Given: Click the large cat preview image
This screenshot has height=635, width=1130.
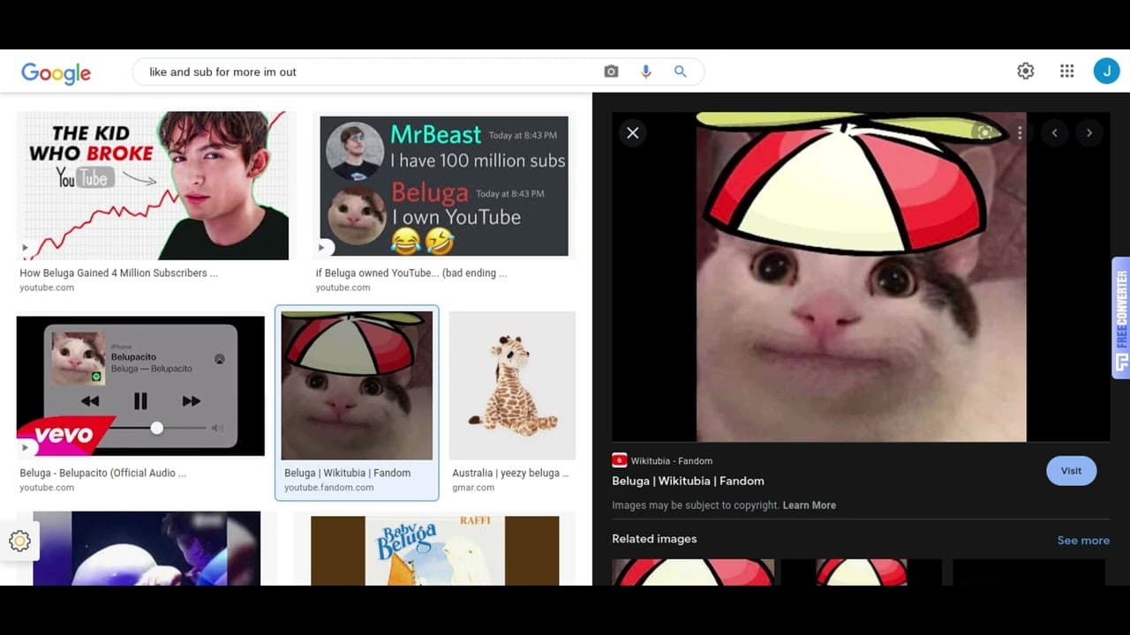Looking at the screenshot, I should [x=861, y=276].
